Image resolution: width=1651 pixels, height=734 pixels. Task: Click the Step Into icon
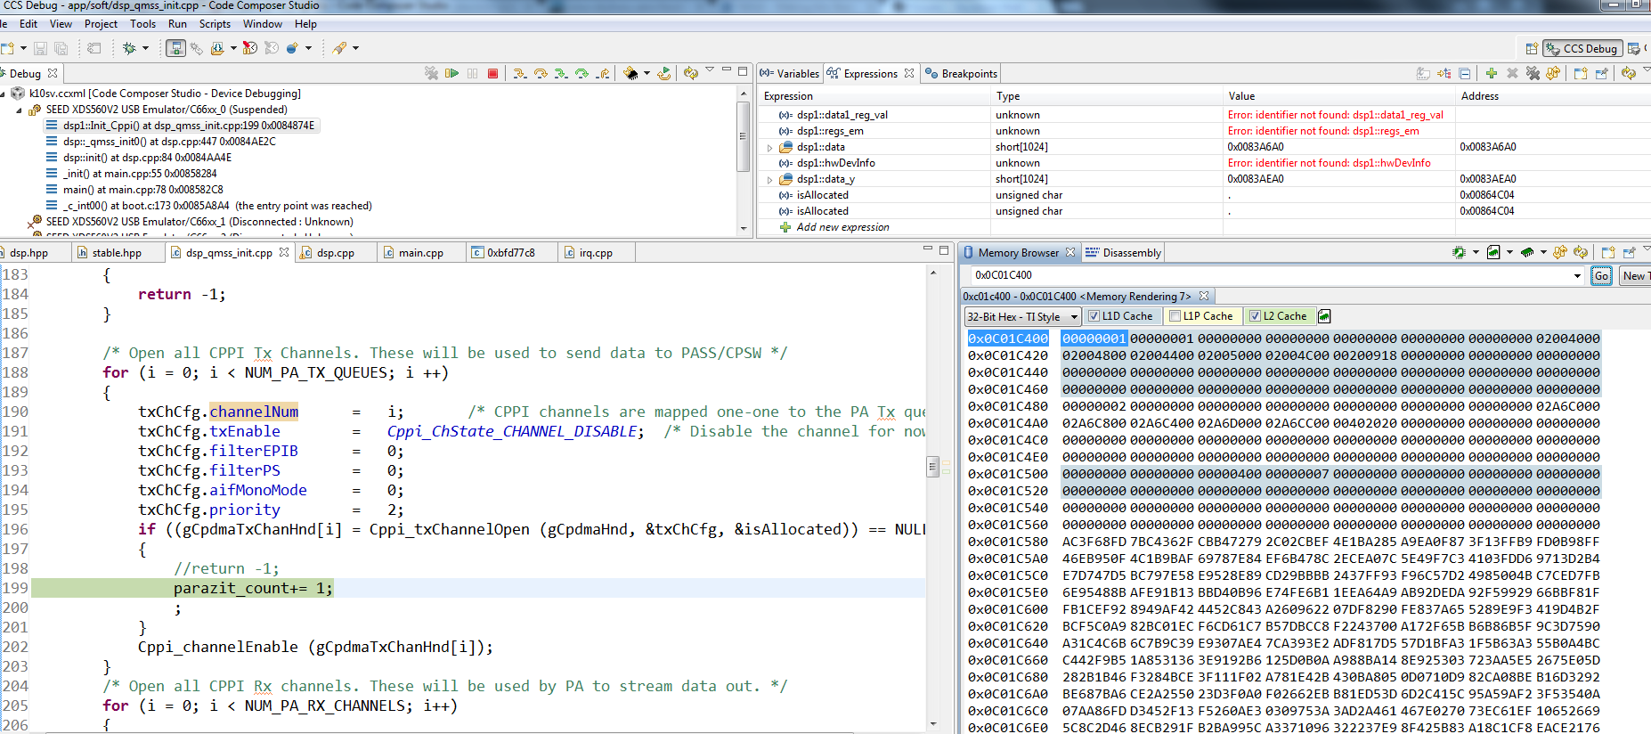520,73
